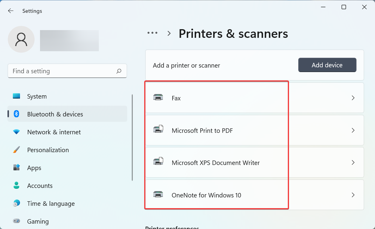Open the user profile avatar
Image resolution: width=375 pixels, height=229 pixels.
click(x=21, y=39)
